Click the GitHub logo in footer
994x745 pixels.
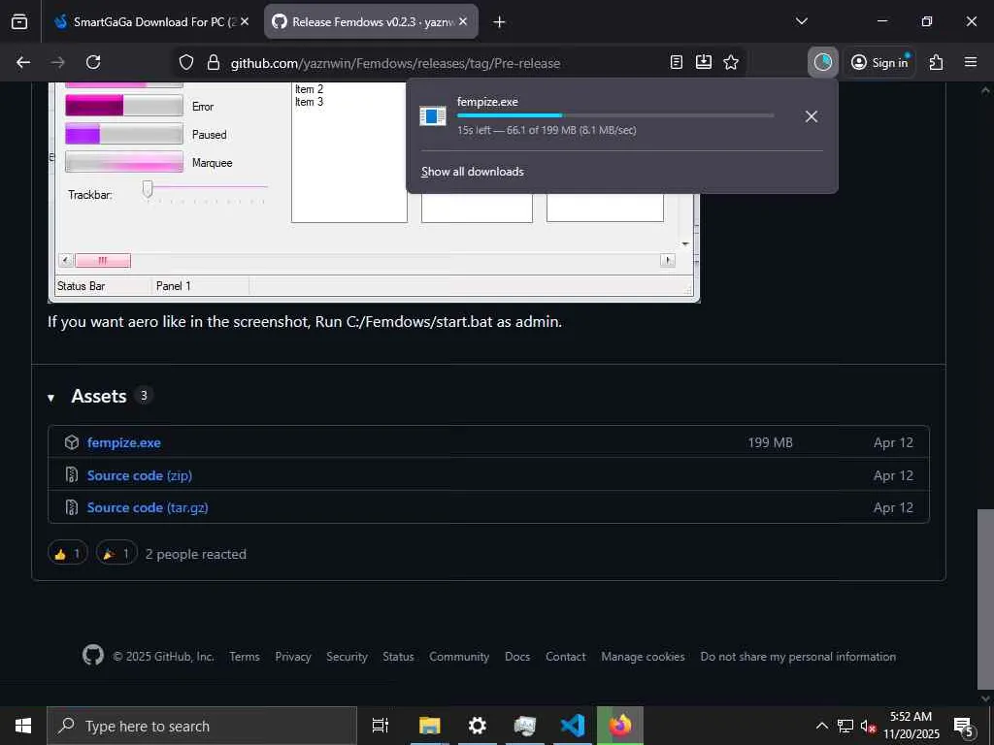pos(93,655)
